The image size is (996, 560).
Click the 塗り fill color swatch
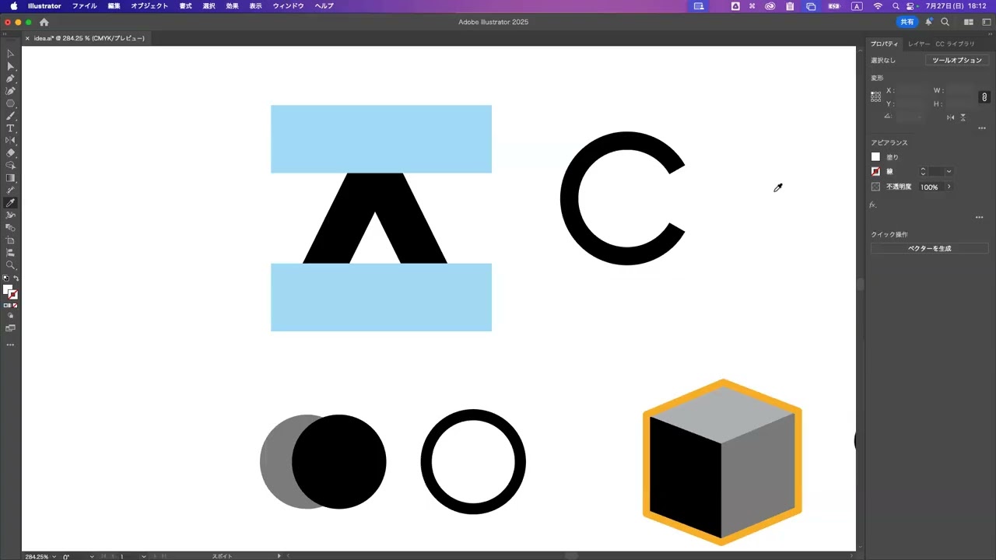click(x=875, y=157)
